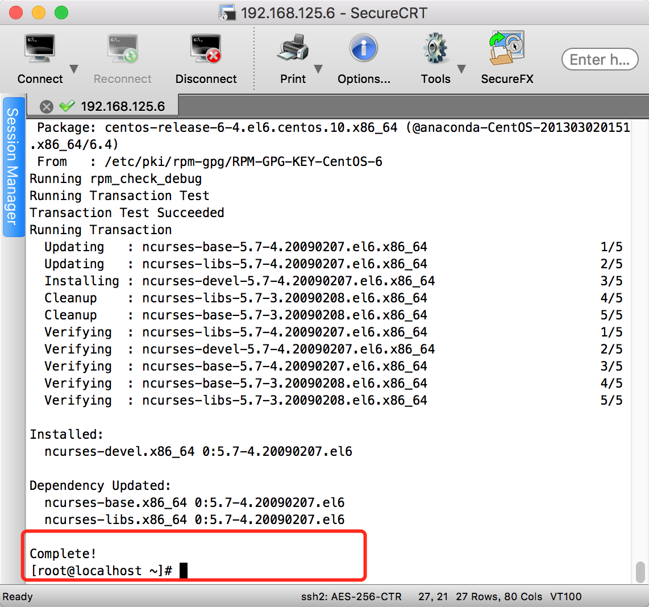Click 'Installed:' heading in terminal

click(x=66, y=434)
